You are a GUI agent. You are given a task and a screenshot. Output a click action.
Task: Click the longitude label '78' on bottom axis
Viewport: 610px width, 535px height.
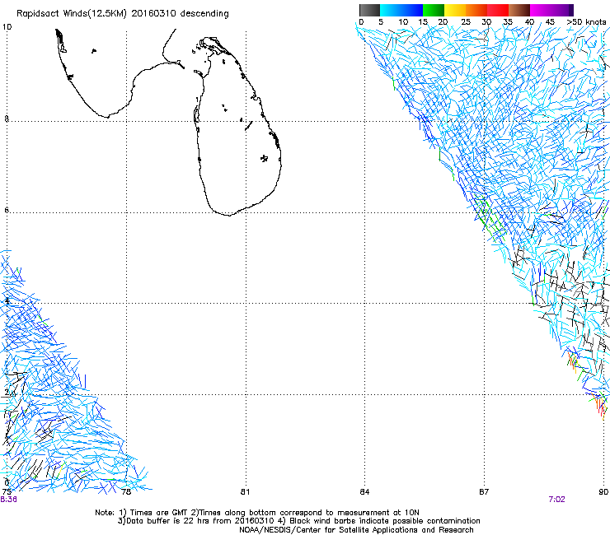coord(126,492)
